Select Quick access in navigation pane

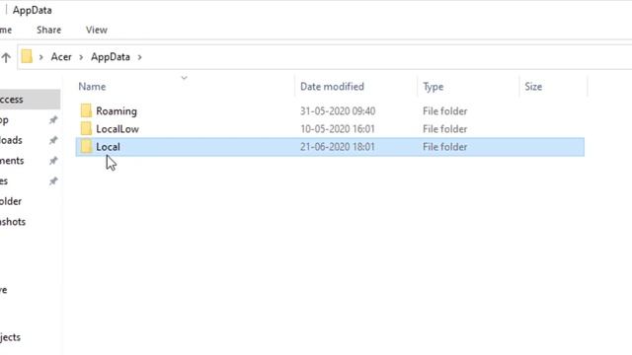(30, 99)
